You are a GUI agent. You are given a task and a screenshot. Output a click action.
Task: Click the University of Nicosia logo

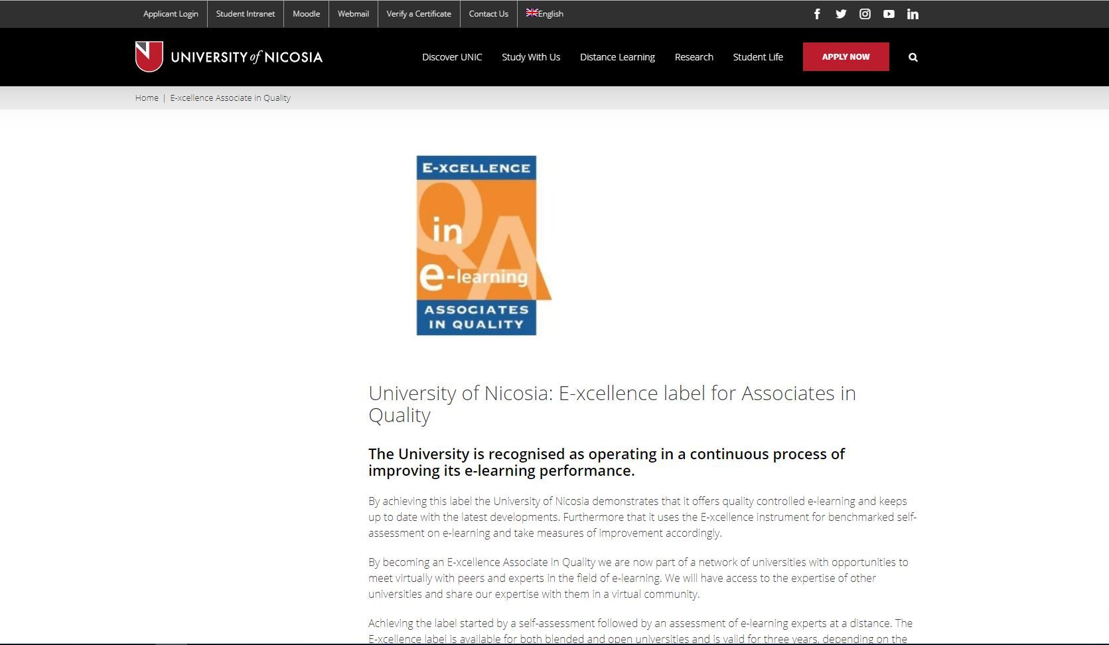[x=229, y=57]
